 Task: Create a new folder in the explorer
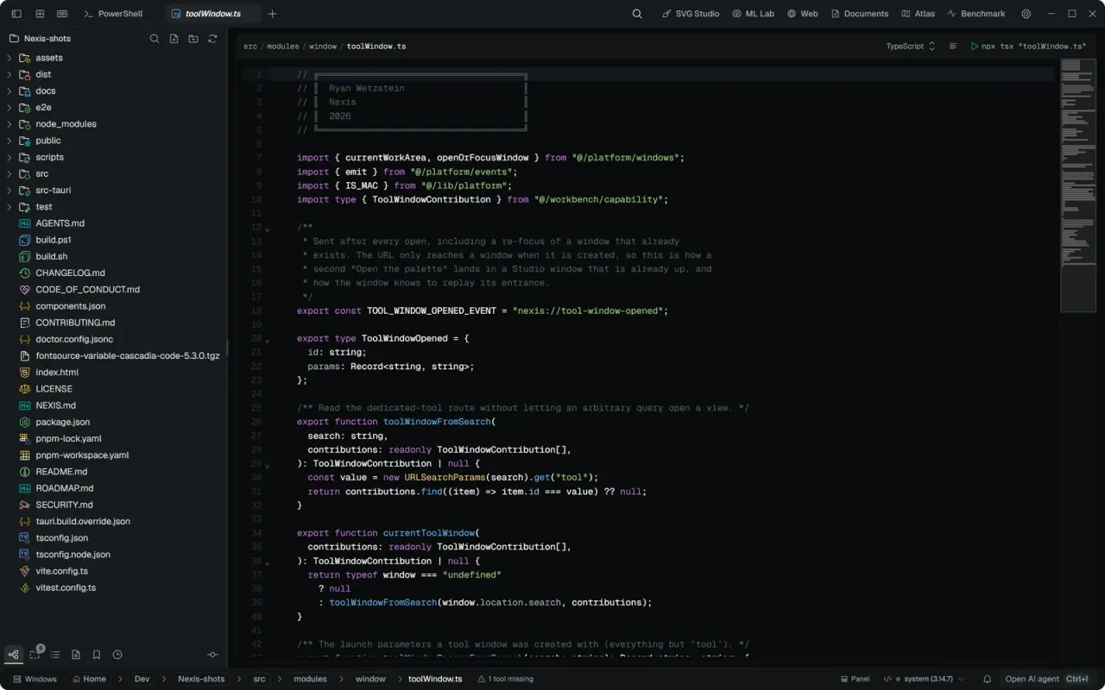click(193, 39)
